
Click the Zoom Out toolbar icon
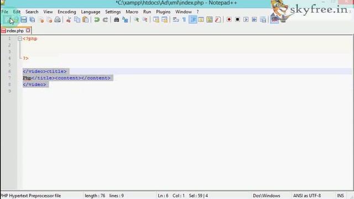pyautogui.click(x=145, y=20)
